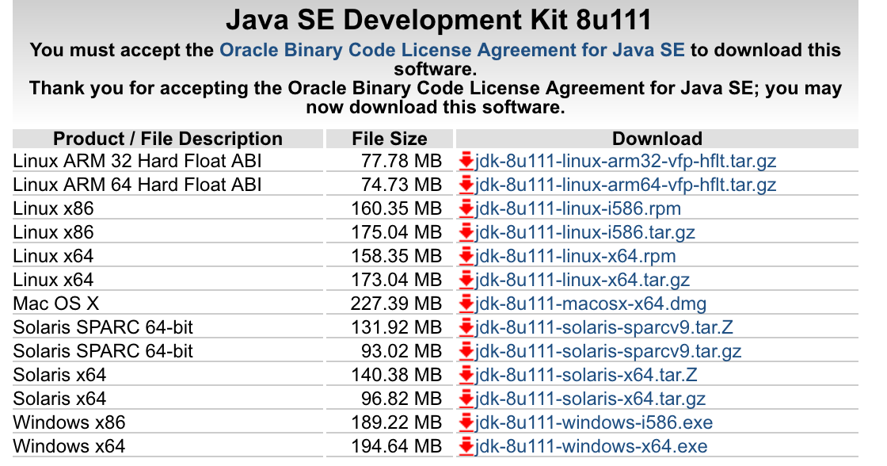Download jdk-8u111-solaris-sparcv9.tar.gz
887x466 pixels.
point(609,352)
